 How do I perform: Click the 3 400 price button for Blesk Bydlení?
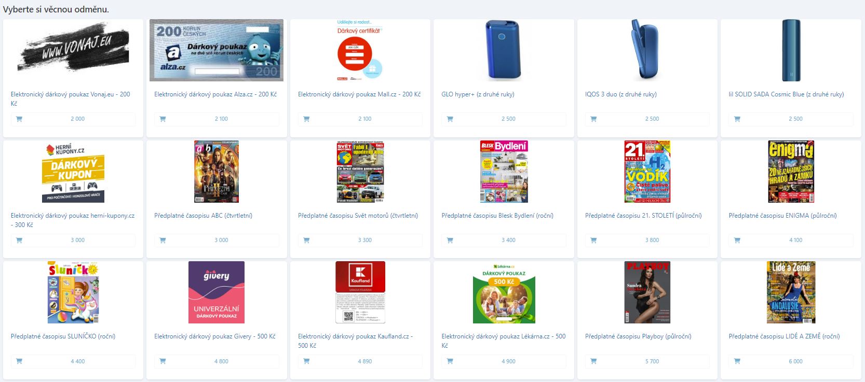click(504, 240)
